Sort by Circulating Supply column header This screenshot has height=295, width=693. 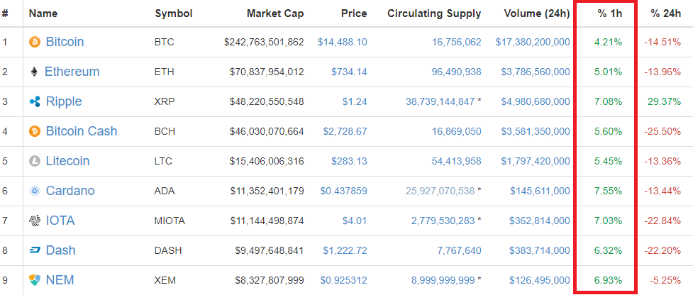(434, 13)
